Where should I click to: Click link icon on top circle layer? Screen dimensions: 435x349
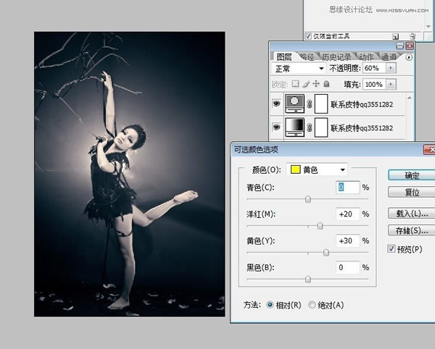point(310,104)
